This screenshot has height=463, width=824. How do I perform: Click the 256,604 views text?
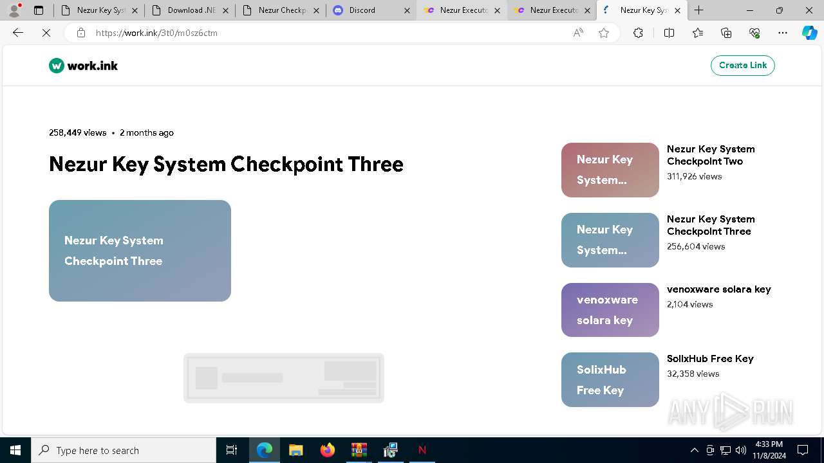696,246
